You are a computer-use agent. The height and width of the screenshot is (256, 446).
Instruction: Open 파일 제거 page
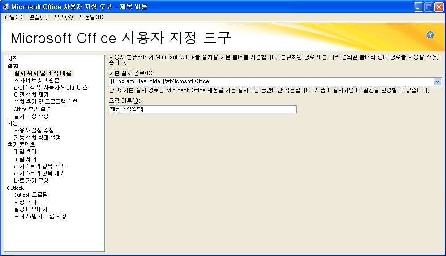coord(26,159)
